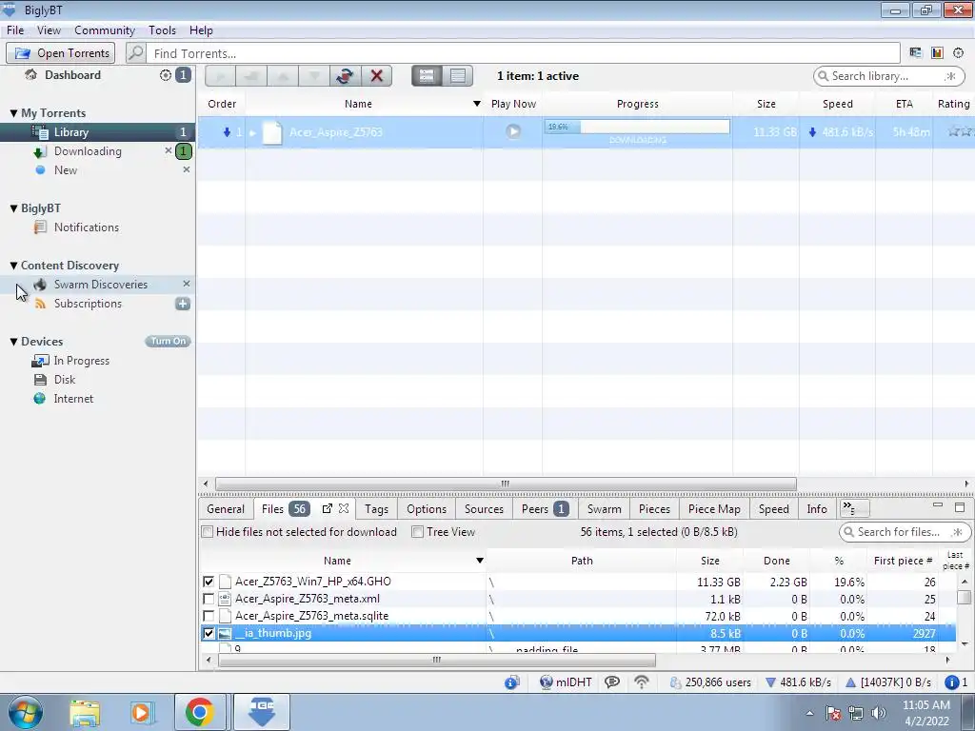Click the Subscriptions RSS item
This screenshot has height=731, width=975.
pyautogui.click(x=88, y=304)
